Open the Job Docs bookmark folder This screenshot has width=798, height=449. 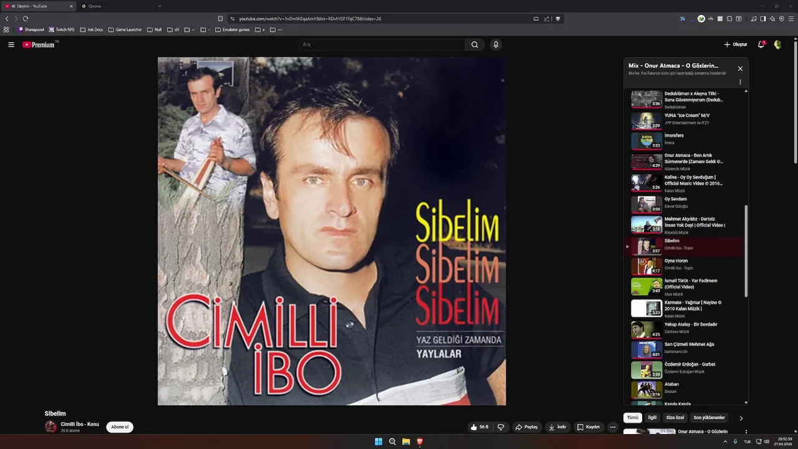coord(92,29)
